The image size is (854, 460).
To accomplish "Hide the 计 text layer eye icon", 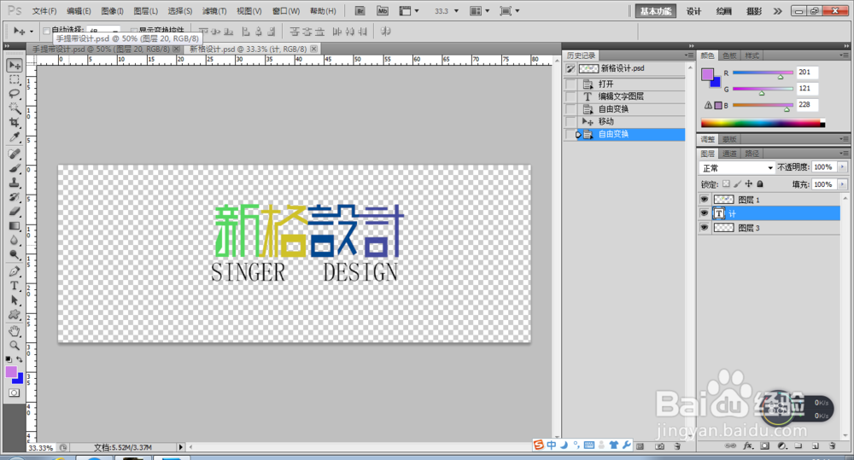I will click(705, 213).
